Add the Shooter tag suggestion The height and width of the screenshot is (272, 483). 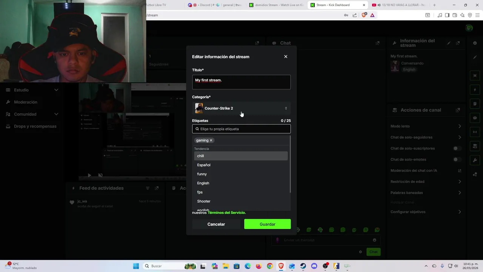point(241,201)
